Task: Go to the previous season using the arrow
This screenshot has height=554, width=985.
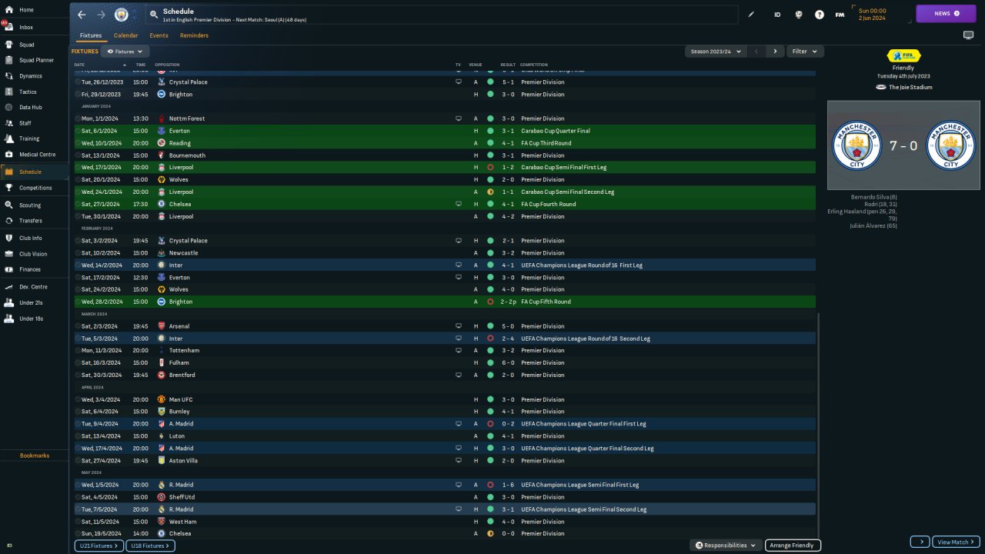Action: 756,52
